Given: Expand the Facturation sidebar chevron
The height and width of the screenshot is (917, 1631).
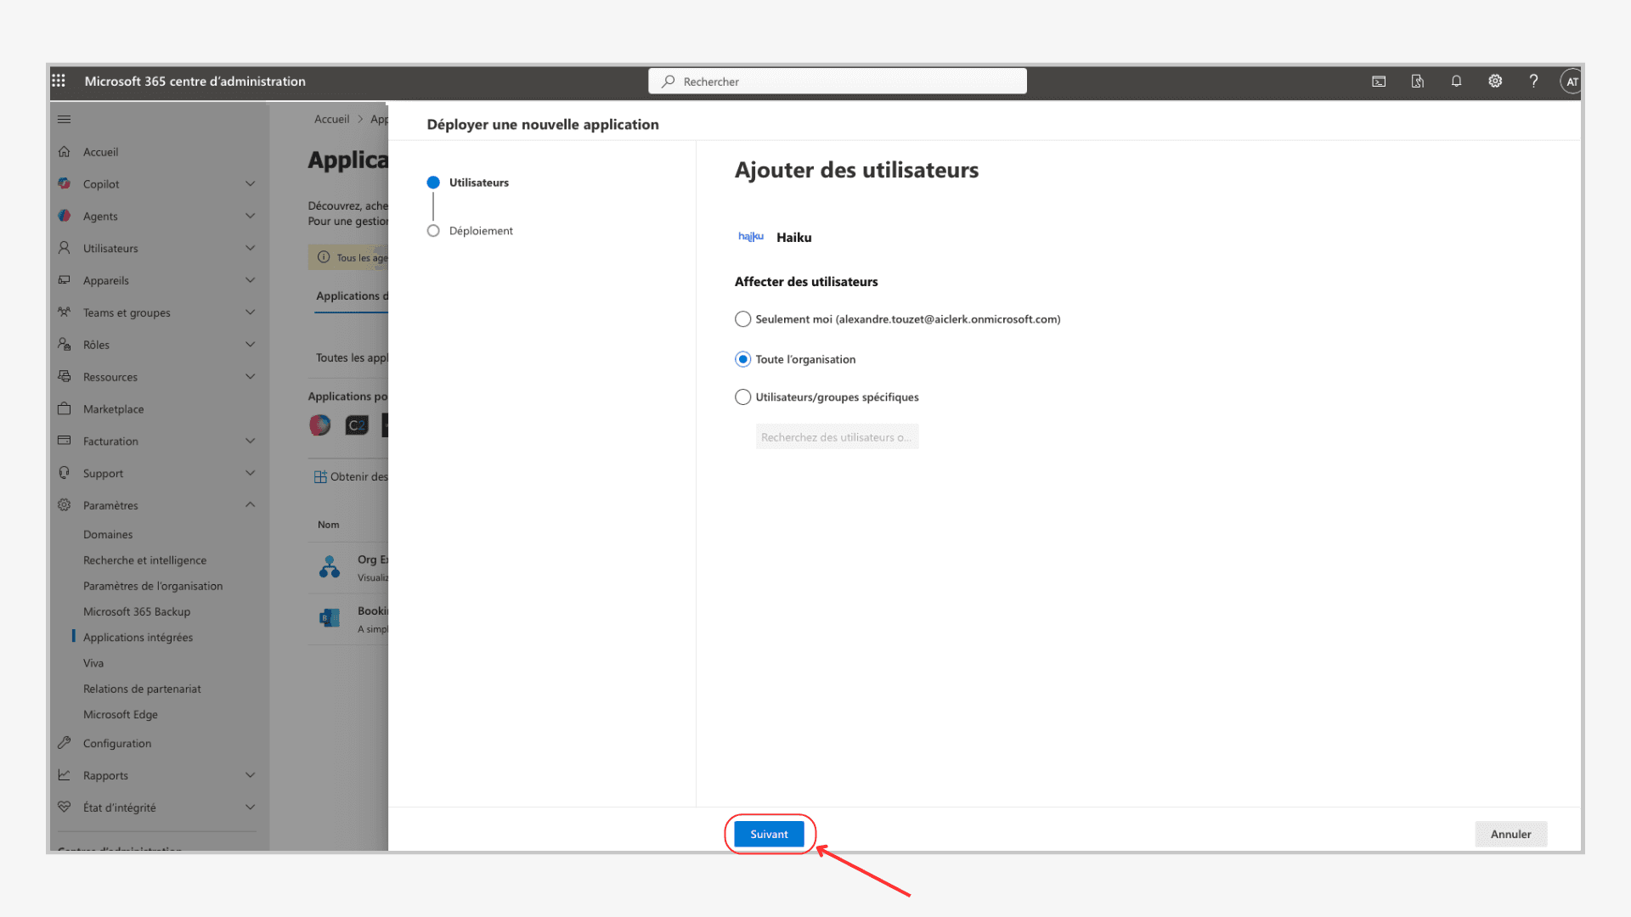Looking at the screenshot, I should tap(250, 442).
